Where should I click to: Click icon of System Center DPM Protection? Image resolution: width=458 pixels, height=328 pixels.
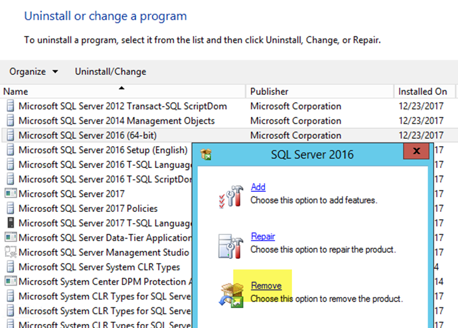(x=11, y=281)
